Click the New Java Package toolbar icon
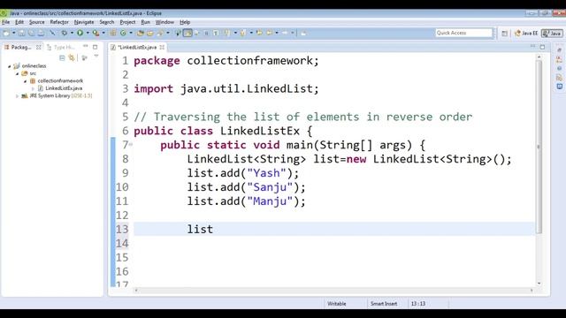Viewport: 566px width, 318px height. pos(113,34)
